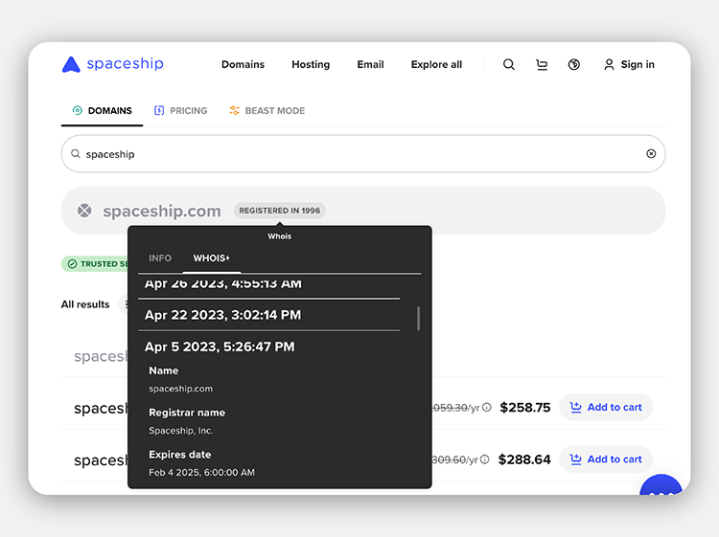Click the Registrar name label
Image resolution: width=719 pixels, height=537 pixels.
point(187,413)
